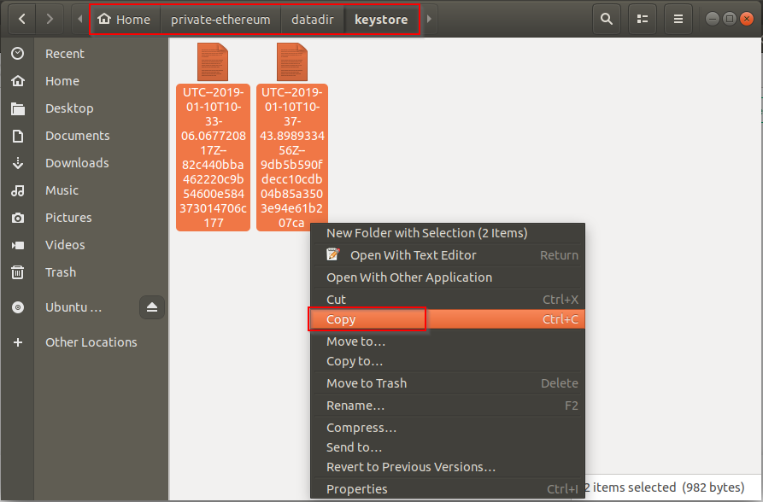The width and height of the screenshot is (763, 502).
Task: Choose Compress… from the context menu
Action: pos(361,428)
